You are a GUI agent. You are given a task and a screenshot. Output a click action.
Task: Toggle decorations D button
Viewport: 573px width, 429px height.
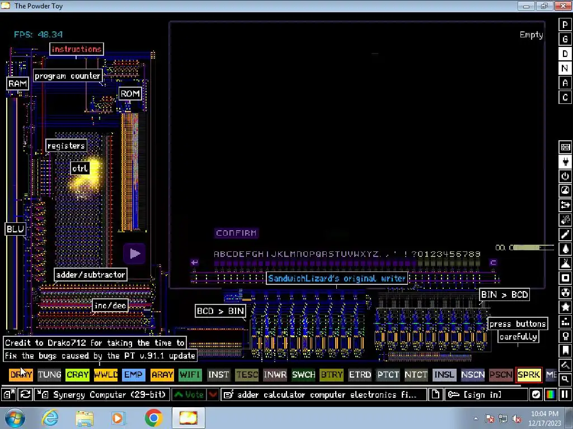(565, 54)
